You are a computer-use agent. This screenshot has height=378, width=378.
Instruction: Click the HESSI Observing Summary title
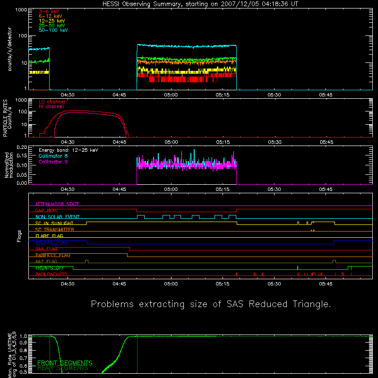tap(200, 4)
